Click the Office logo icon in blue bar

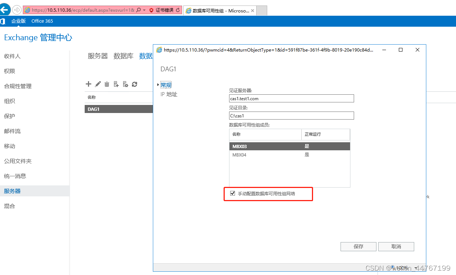coord(3,21)
